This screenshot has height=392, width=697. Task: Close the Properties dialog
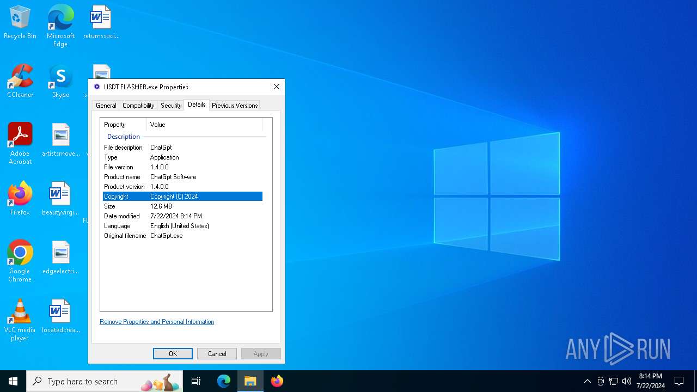[x=277, y=87]
